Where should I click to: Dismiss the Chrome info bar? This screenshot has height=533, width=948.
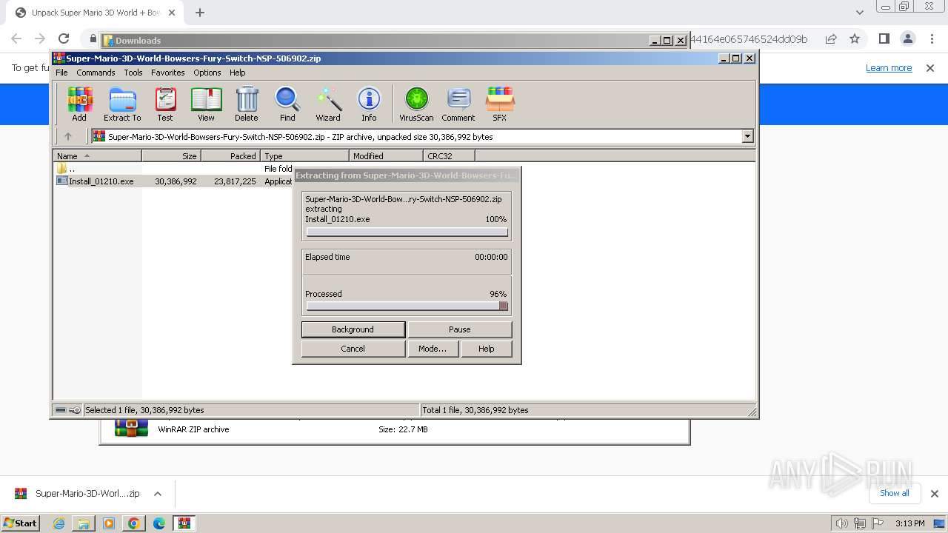point(930,68)
